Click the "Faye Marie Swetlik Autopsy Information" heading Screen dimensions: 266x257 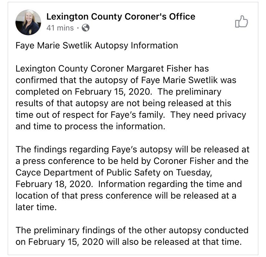97,45
